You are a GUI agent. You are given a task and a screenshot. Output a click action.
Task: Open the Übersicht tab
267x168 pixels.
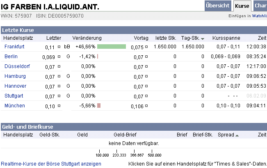tap(217, 6)
